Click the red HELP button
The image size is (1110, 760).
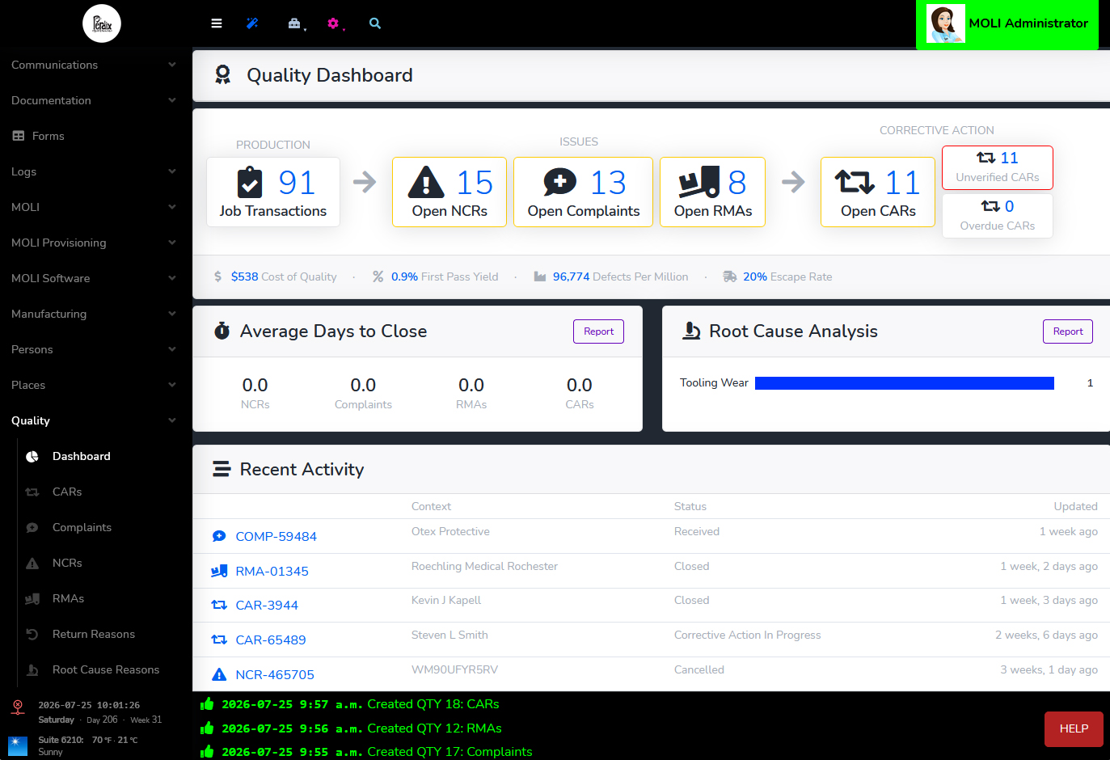point(1074,728)
